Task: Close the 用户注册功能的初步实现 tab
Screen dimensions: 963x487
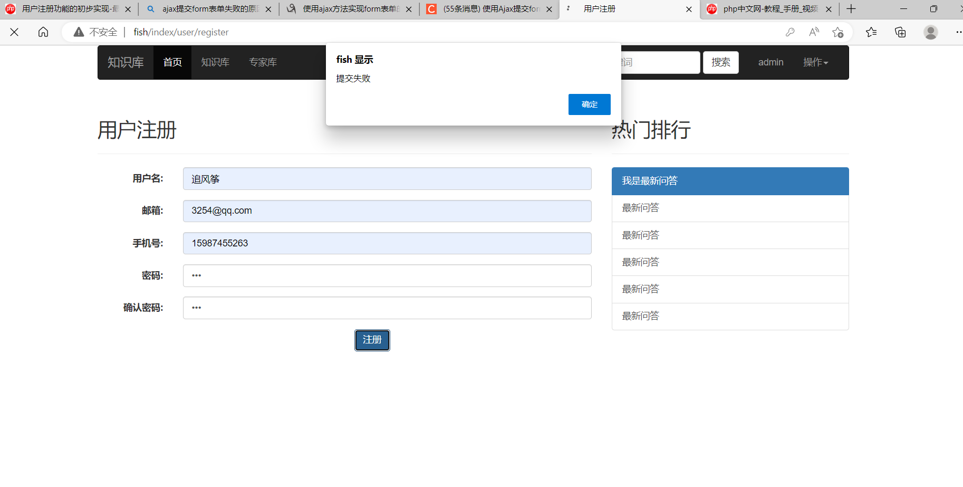Action: pos(128,9)
